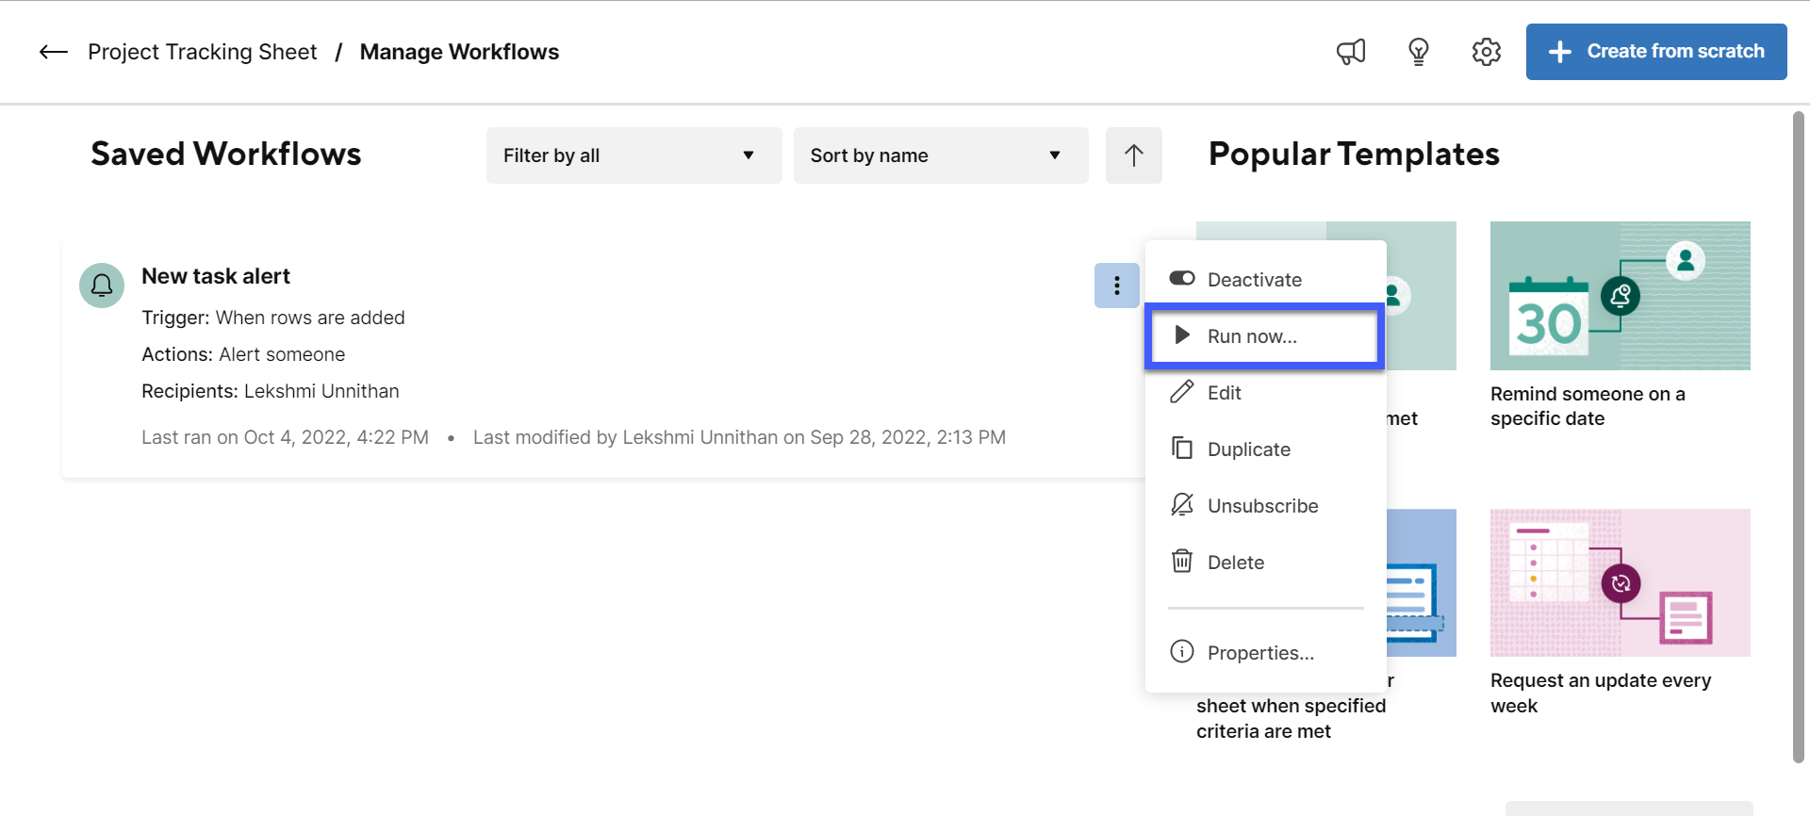
Task: Expand the Filter by all dropdown
Action: (633, 155)
